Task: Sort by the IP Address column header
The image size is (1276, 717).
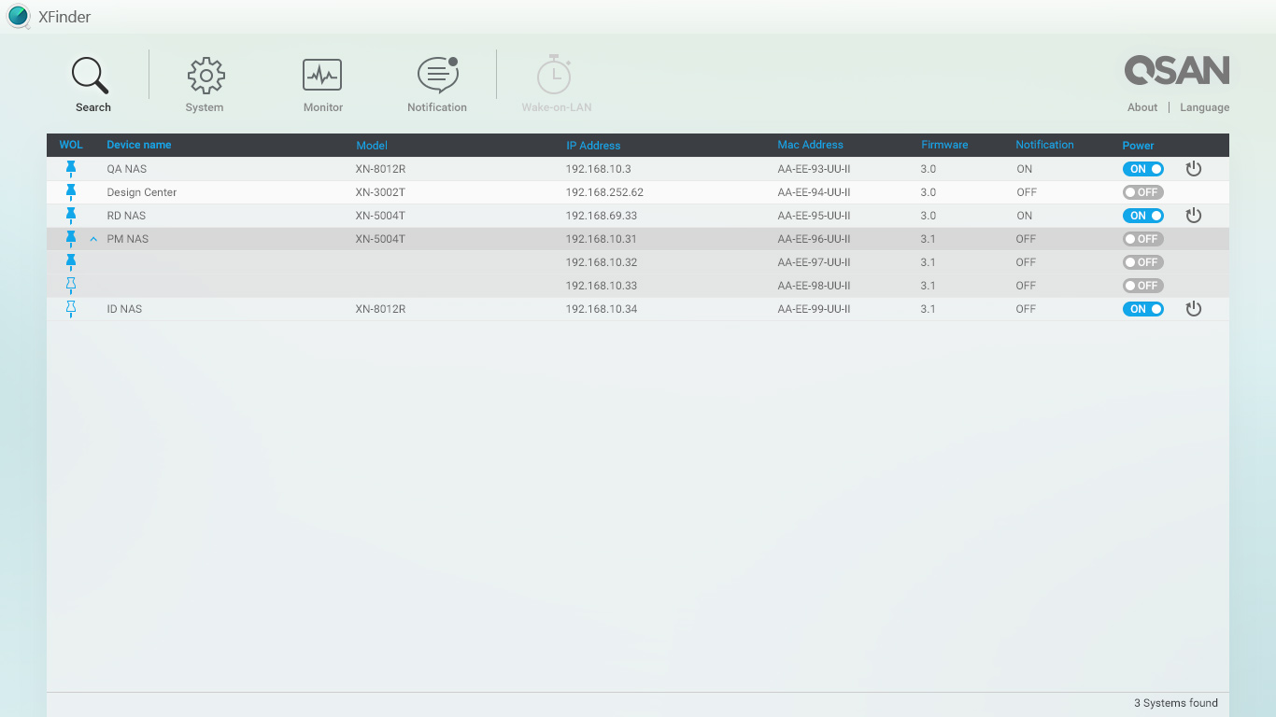Action: pyautogui.click(x=593, y=146)
